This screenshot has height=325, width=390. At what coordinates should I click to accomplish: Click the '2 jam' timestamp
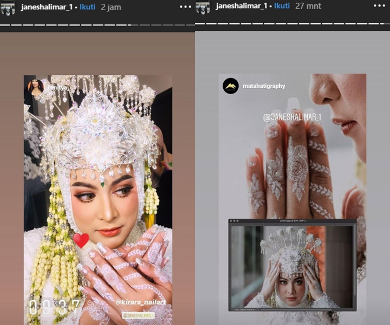(111, 7)
